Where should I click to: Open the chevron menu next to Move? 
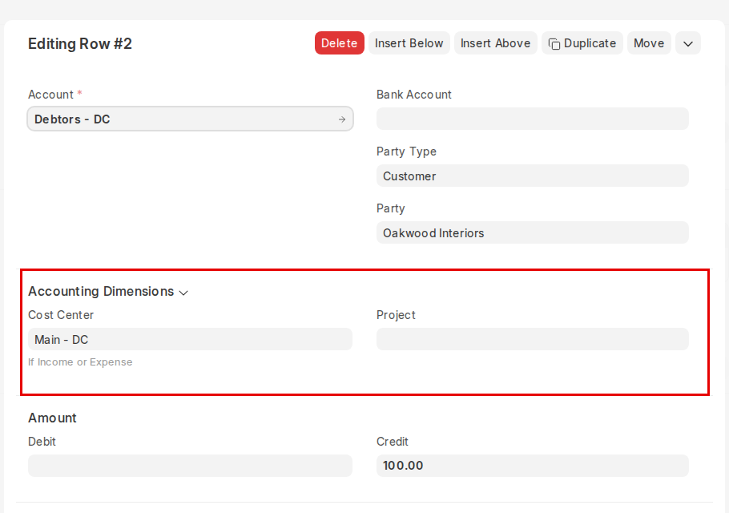point(688,43)
